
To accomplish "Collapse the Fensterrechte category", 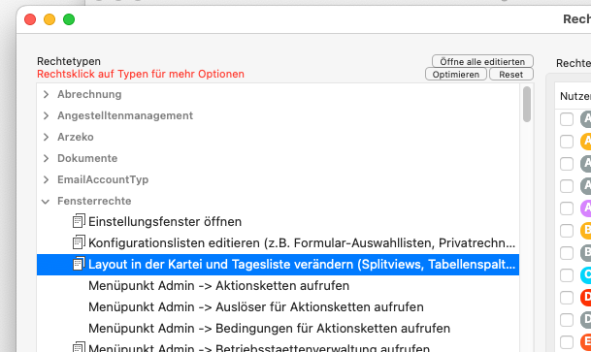I will (46, 202).
